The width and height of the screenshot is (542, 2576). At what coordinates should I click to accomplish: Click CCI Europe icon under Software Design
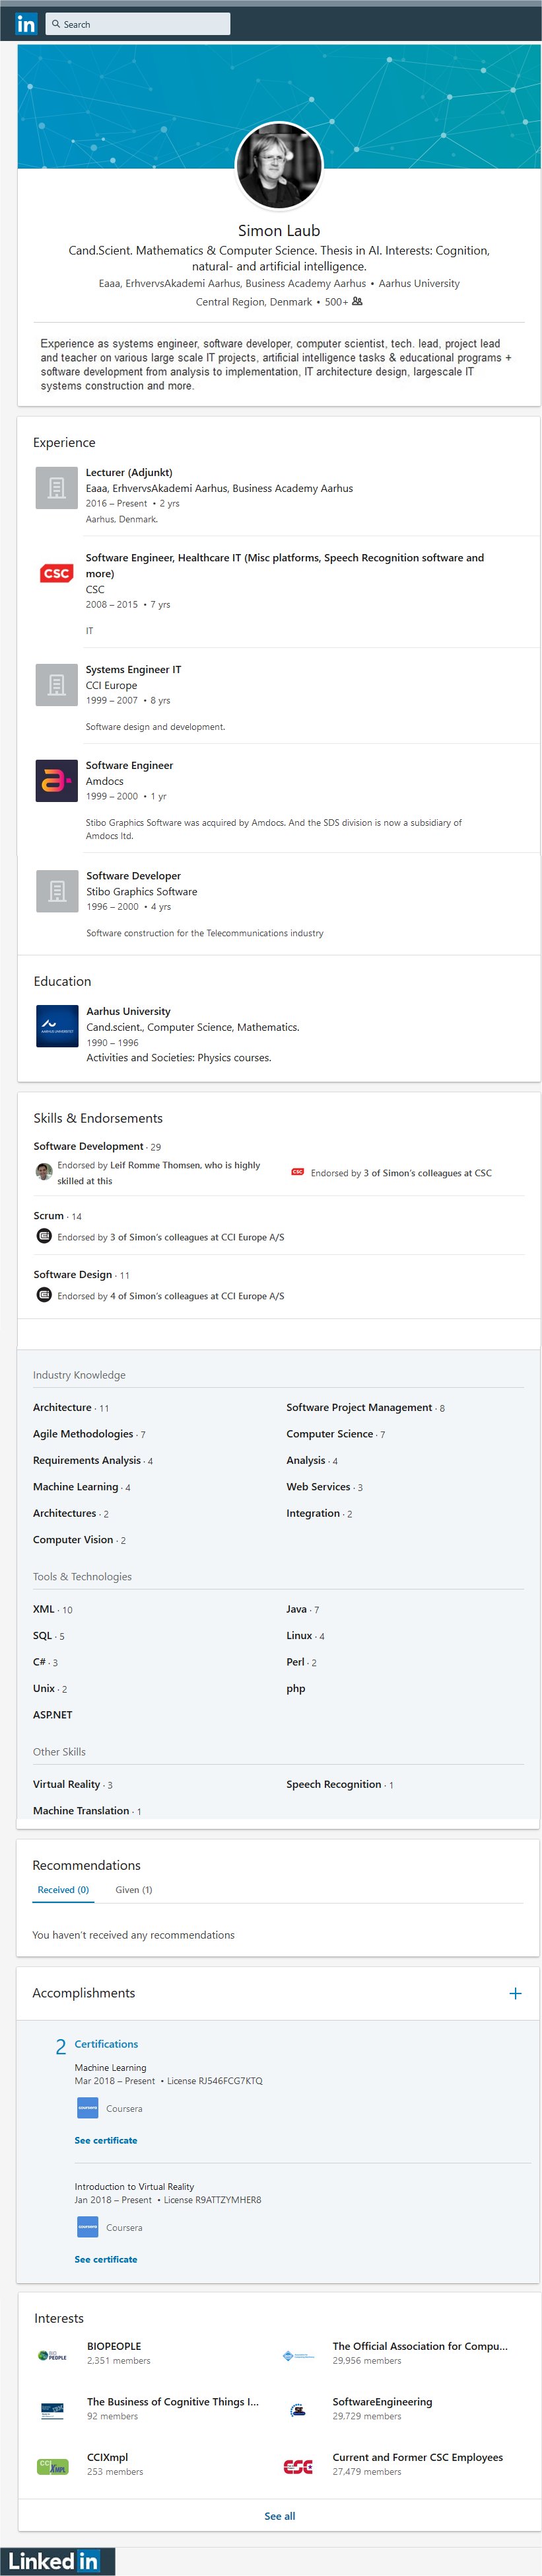[44, 1295]
